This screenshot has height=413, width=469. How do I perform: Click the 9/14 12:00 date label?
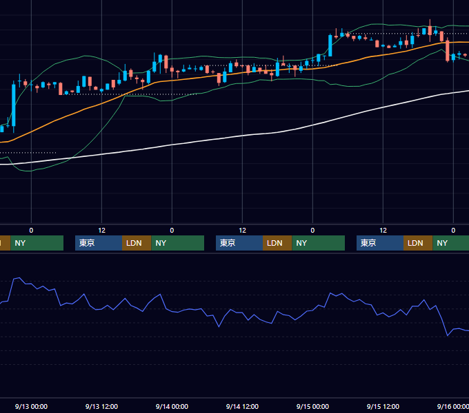242,406
